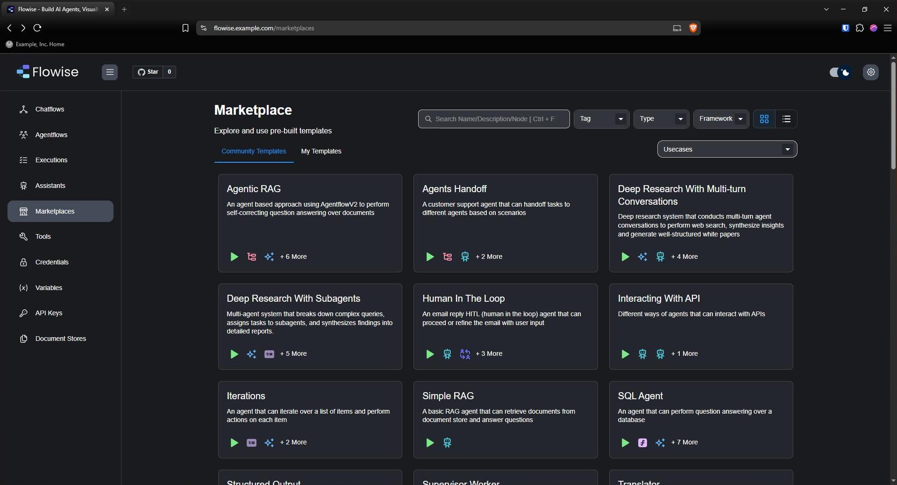Open the Iterations template
The height and width of the screenshot is (485, 897).
[x=310, y=420]
